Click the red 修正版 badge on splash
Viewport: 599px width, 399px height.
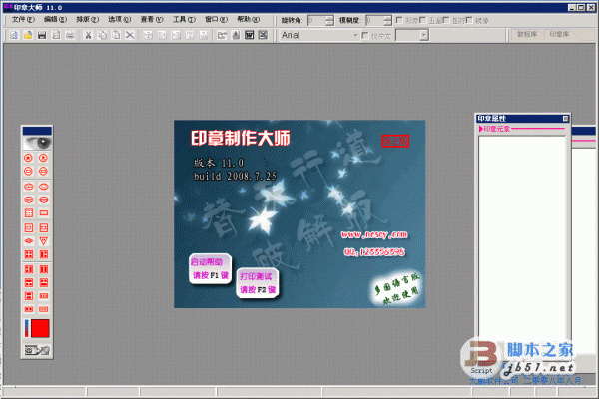pos(395,141)
